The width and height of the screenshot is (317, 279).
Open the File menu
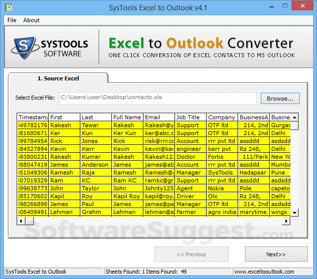coord(12,20)
